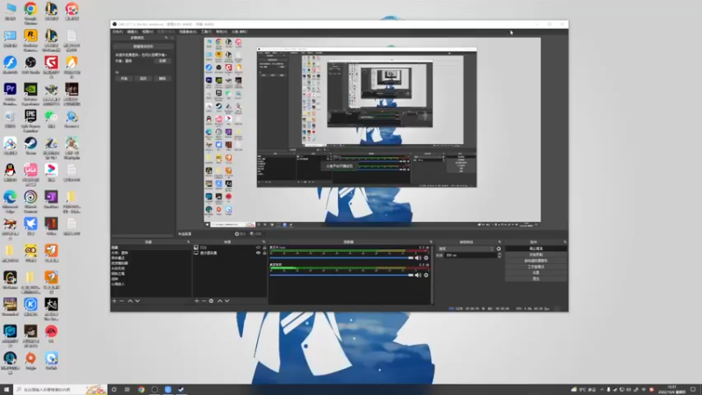The width and height of the screenshot is (702, 395).
Task: Open the Scene Collection menu in OBS
Action: (188, 32)
